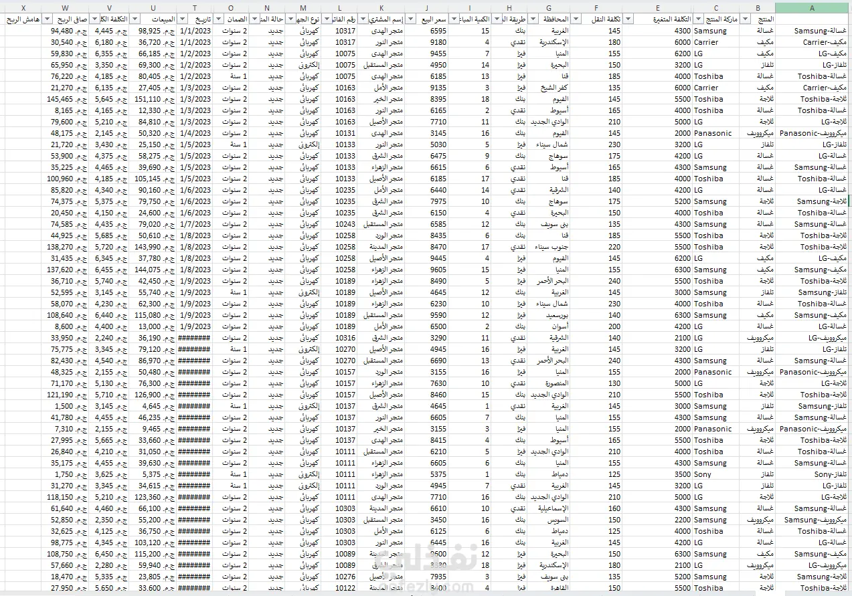Viewport: 852px width, 596px height.
Task: Open the تكلفة النقل column filter
Action: pyautogui.click(x=575, y=19)
